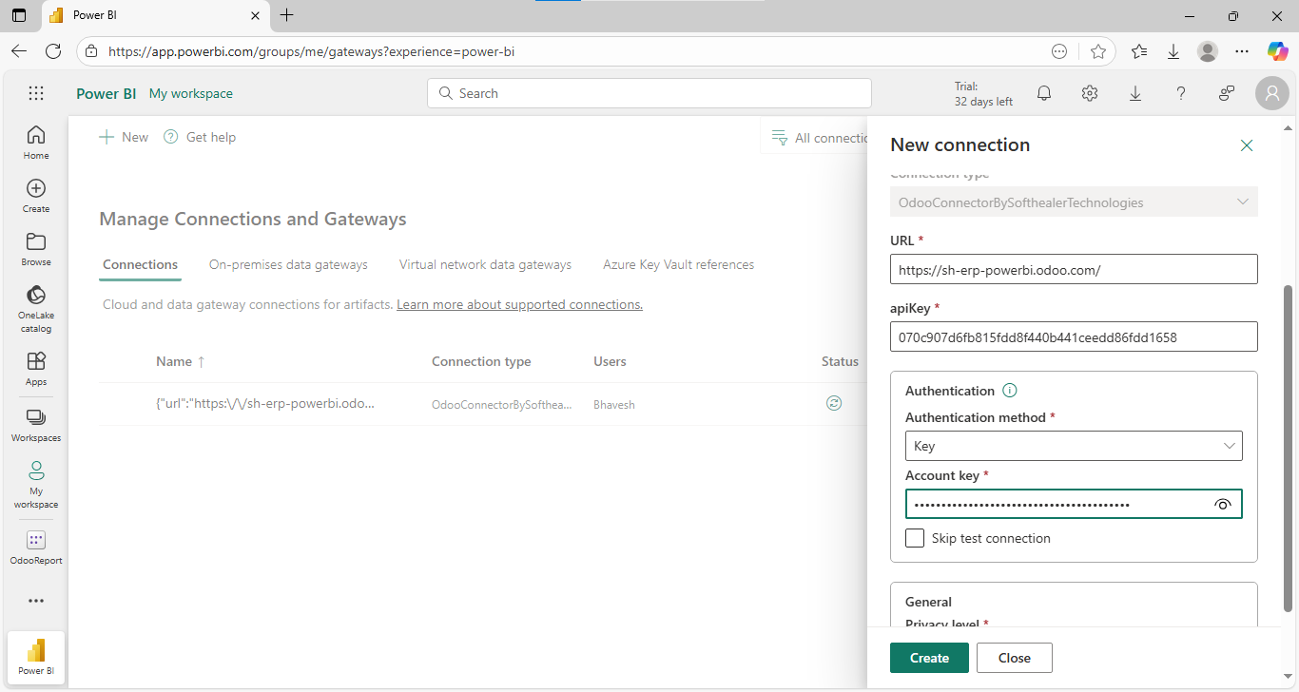The height and width of the screenshot is (692, 1299).
Task: Select the sh-erp-powerbi connection row name
Action: pos(265,403)
